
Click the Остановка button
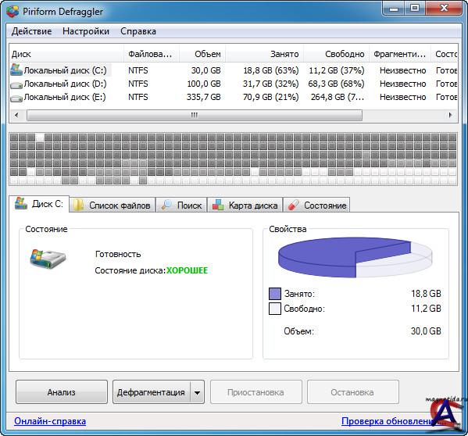[x=353, y=391]
